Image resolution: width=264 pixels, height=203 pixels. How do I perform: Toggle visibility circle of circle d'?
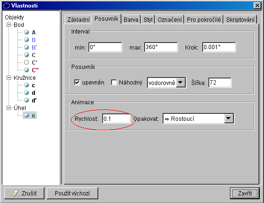pos(26,100)
